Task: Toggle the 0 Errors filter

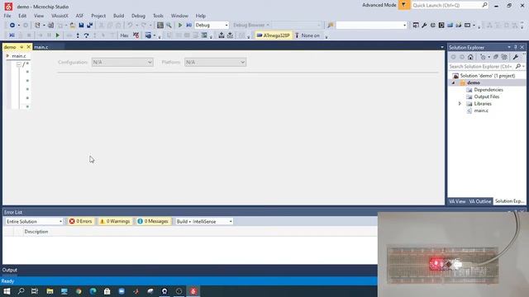Action: [81, 221]
